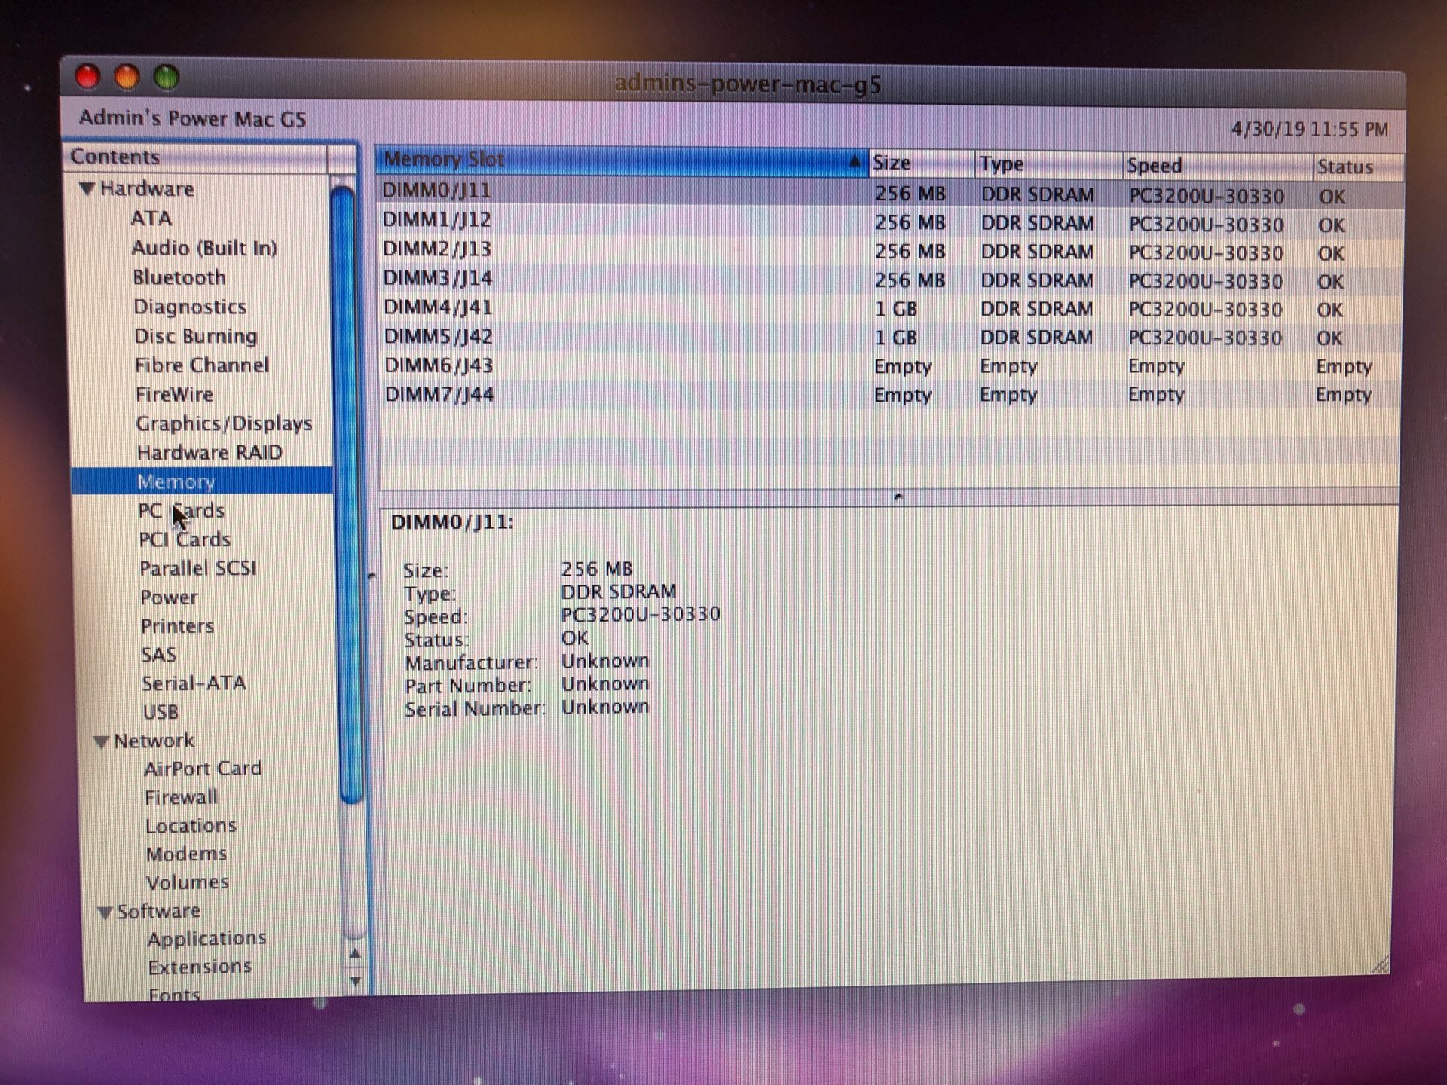Viewport: 1447px width, 1085px height.
Task: Close the window with red button
Action: pyautogui.click(x=87, y=76)
